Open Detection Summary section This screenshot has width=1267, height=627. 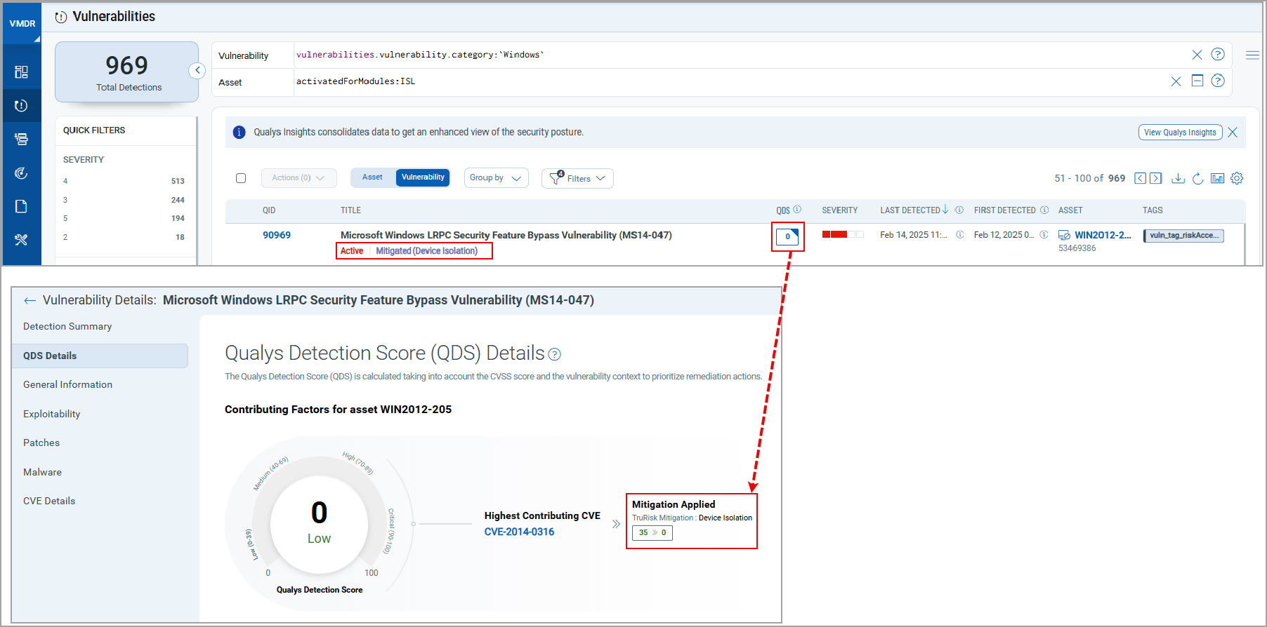[x=67, y=326]
